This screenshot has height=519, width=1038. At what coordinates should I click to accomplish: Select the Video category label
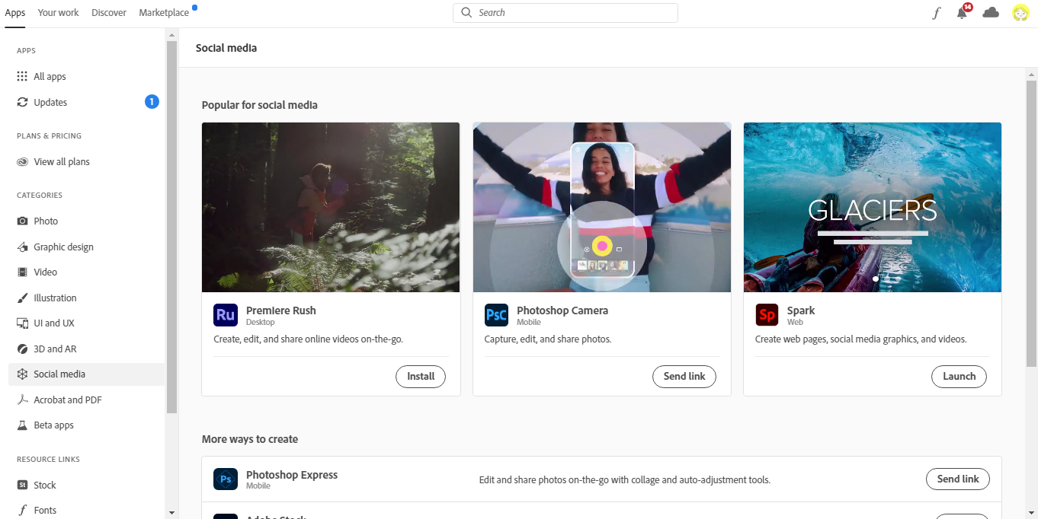click(46, 272)
